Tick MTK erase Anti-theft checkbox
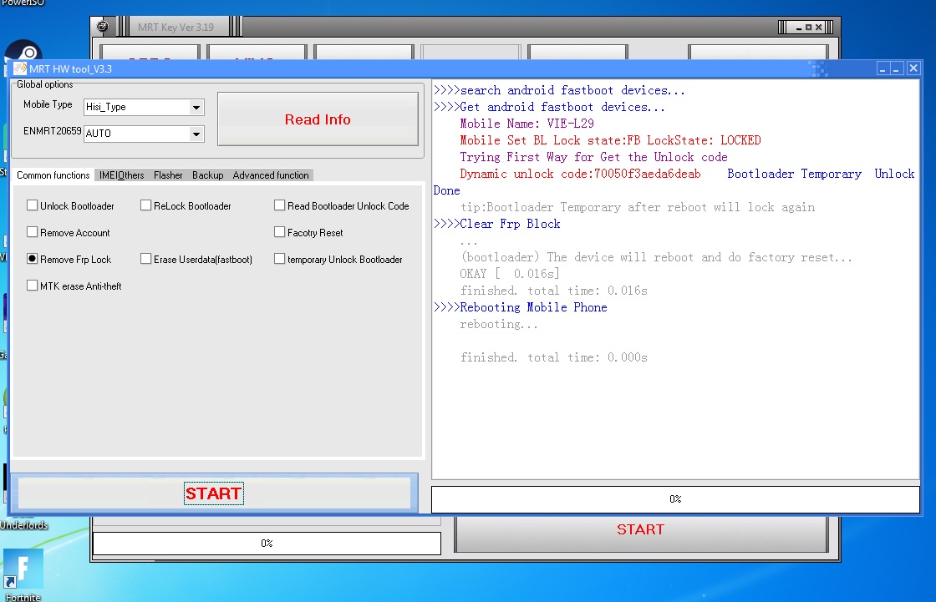Screen dimensions: 936x602 [x=33, y=286]
